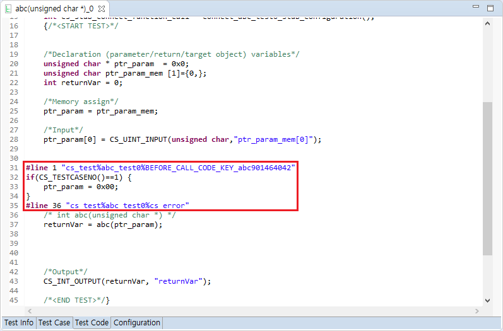Viewport: 503px width, 331px height.
Task: Click the '/*Output*/' comment
Action: coord(66,272)
